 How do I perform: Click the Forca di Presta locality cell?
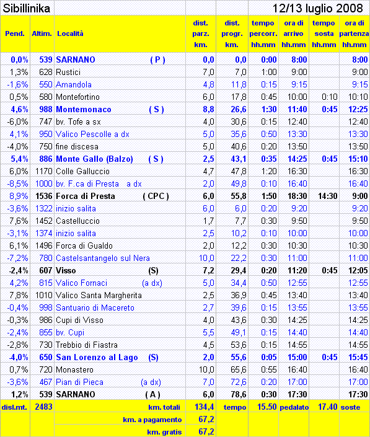coord(120,196)
